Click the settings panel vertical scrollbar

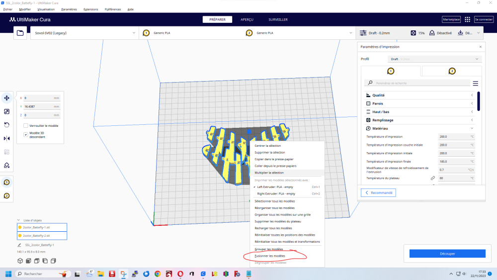[x=478, y=101]
